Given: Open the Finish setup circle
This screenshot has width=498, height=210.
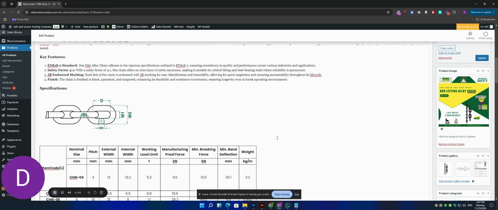Looking at the screenshot, I should [485, 36].
